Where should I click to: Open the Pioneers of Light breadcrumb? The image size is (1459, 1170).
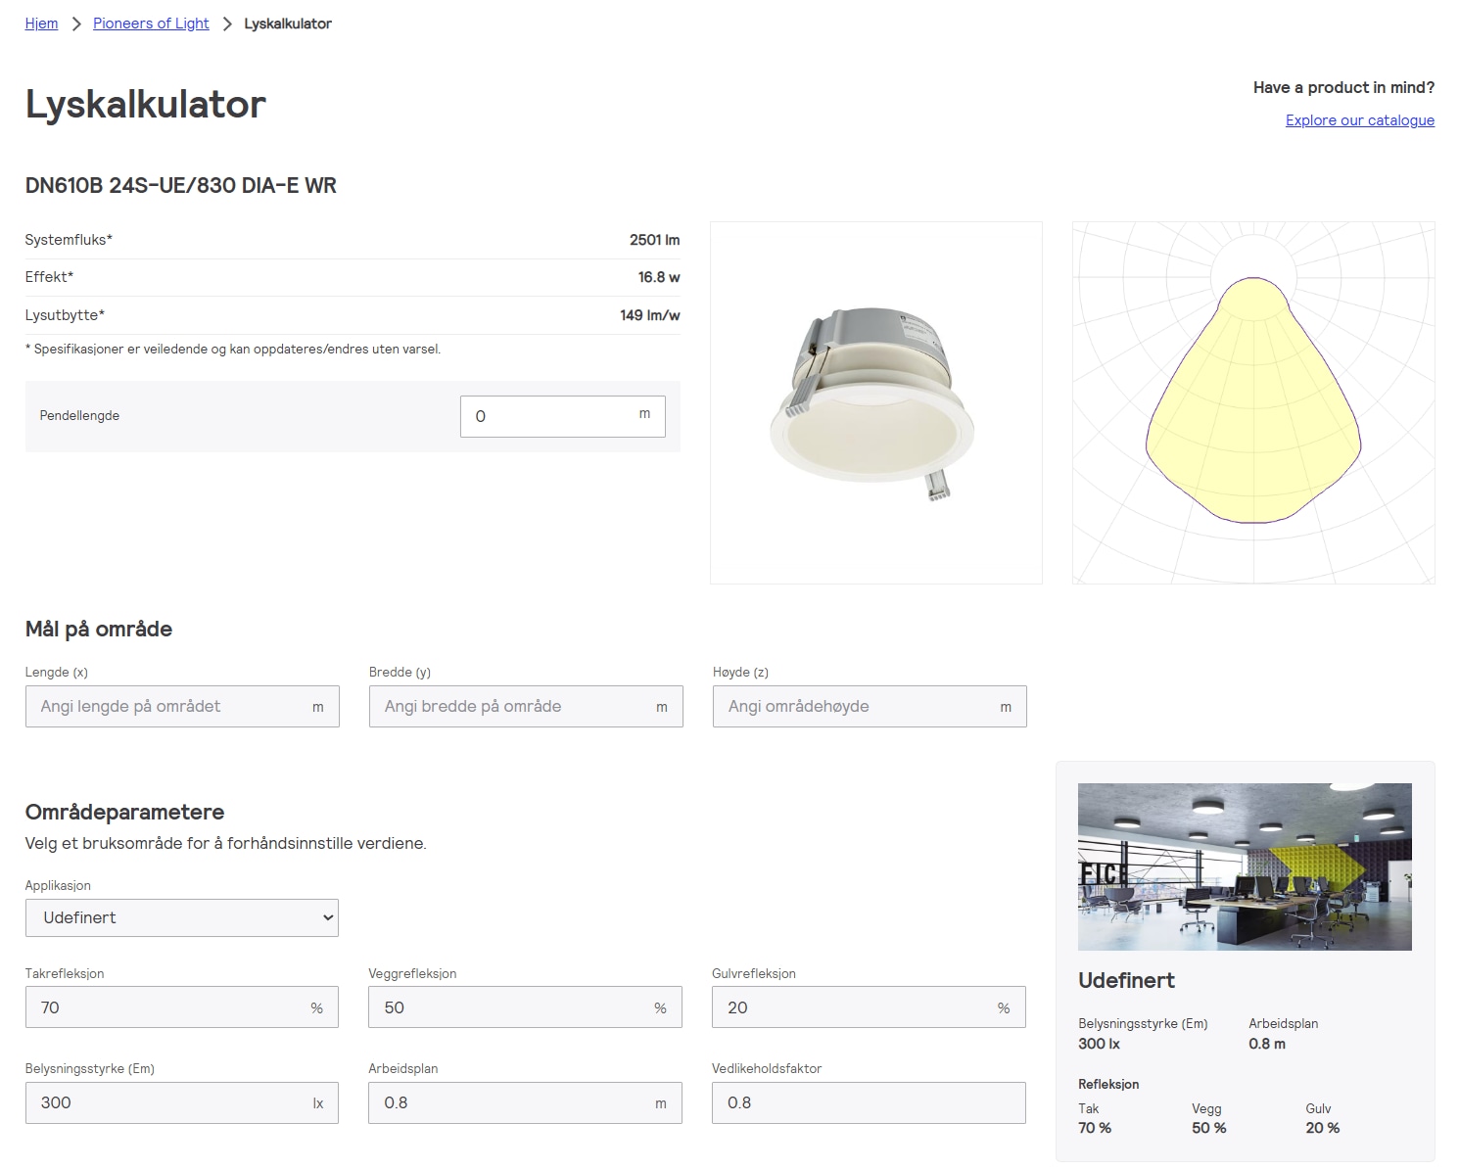(x=151, y=23)
